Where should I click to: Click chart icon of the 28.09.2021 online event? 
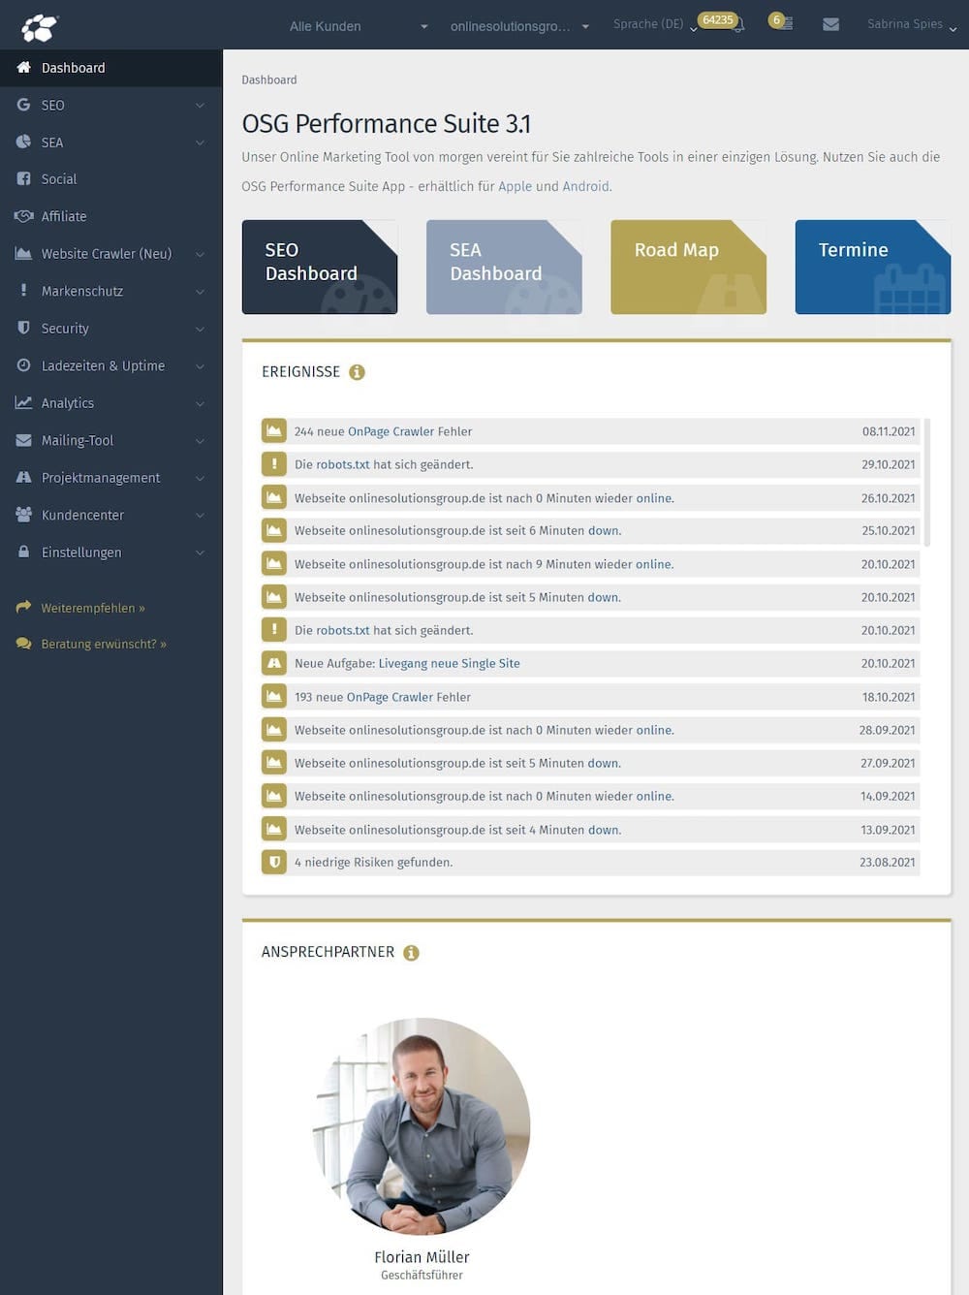click(274, 730)
